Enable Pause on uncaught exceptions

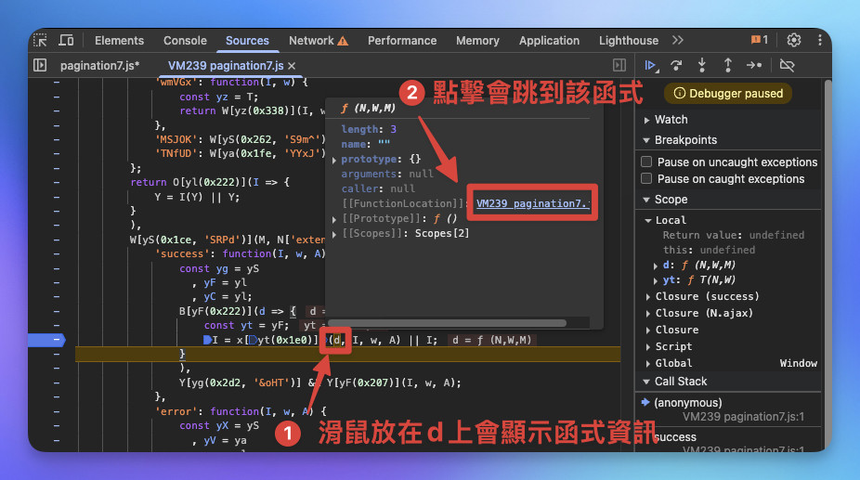pyautogui.click(x=646, y=162)
